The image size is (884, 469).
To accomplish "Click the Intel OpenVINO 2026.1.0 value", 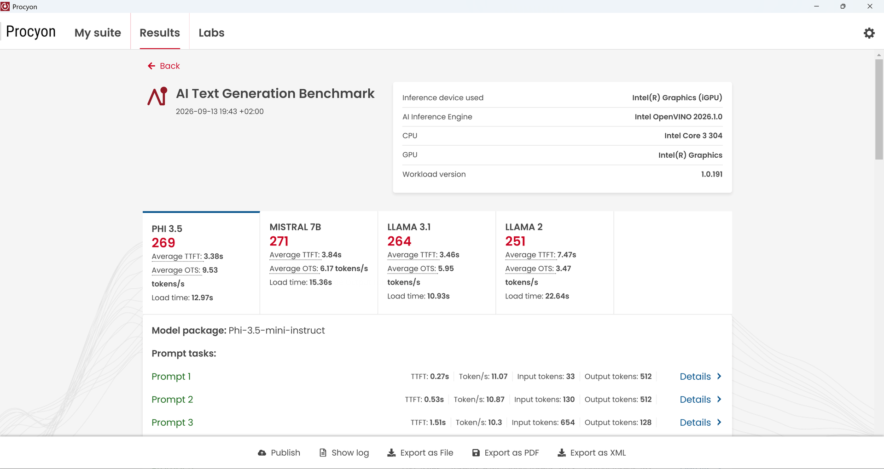I will pos(678,117).
